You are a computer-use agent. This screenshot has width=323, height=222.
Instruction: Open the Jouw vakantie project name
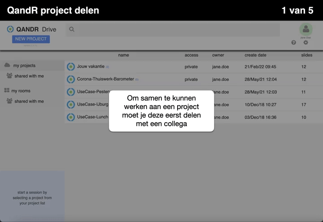pyautogui.click(x=91, y=66)
